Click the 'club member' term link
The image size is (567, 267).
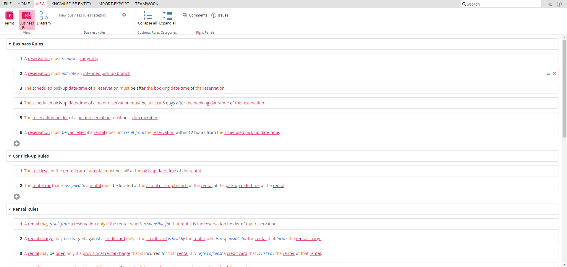pos(145,118)
